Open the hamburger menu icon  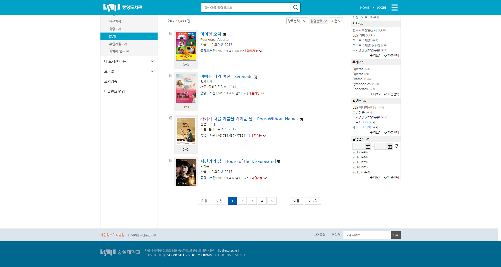tap(395, 8)
